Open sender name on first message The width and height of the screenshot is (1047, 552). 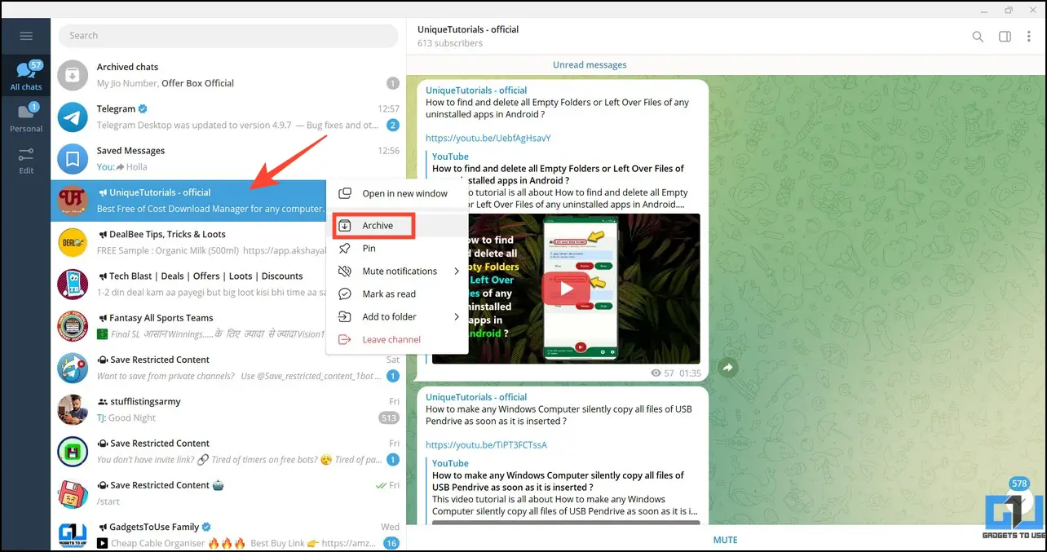click(476, 91)
